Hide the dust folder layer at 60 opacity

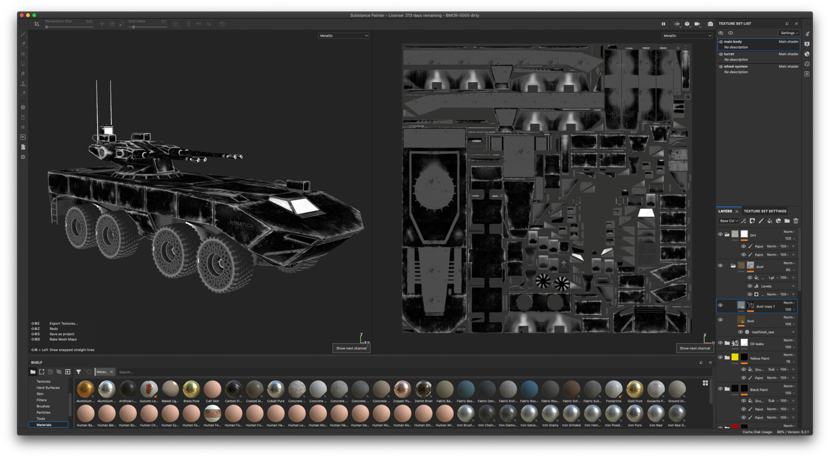click(720, 266)
